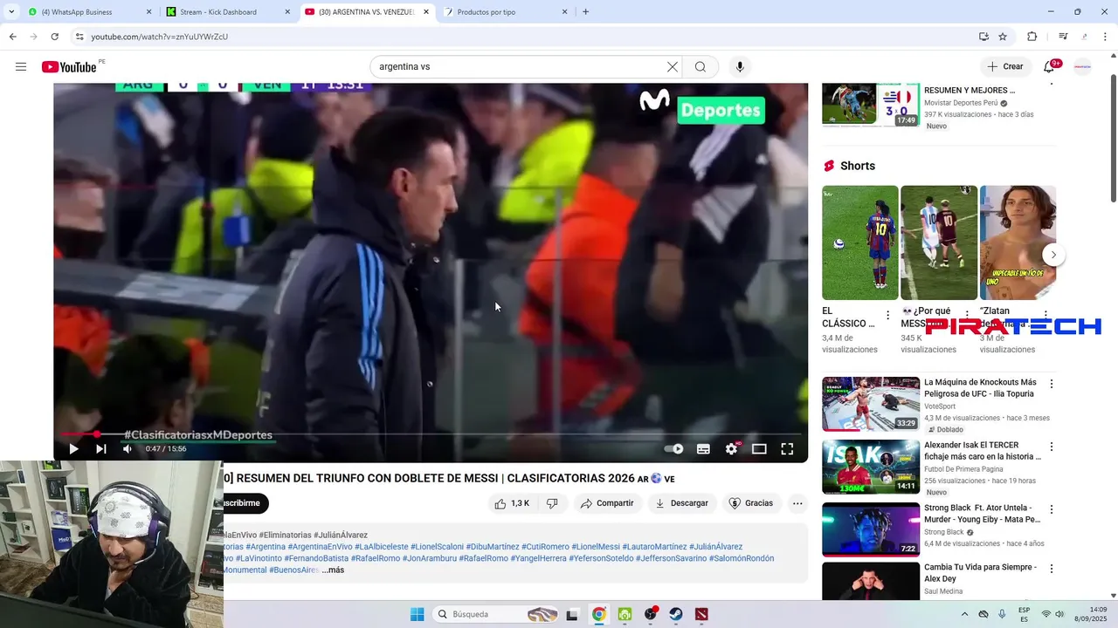Open more actions below the video

tap(797, 503)
